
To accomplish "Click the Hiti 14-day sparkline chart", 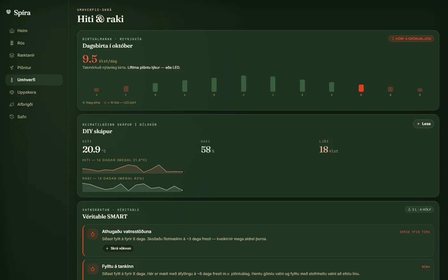I will (132, 169).
